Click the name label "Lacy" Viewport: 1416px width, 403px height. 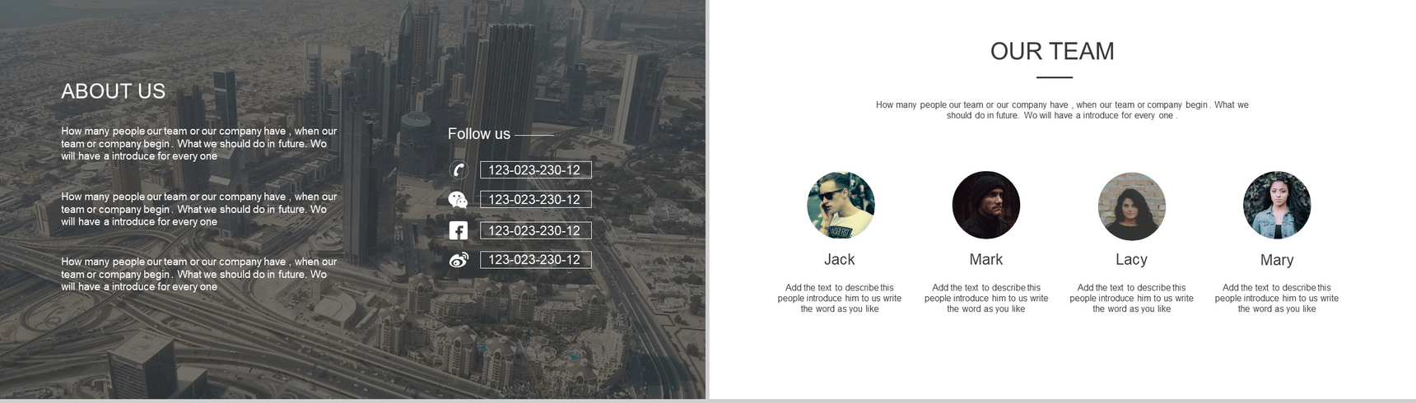[1131, 260]
